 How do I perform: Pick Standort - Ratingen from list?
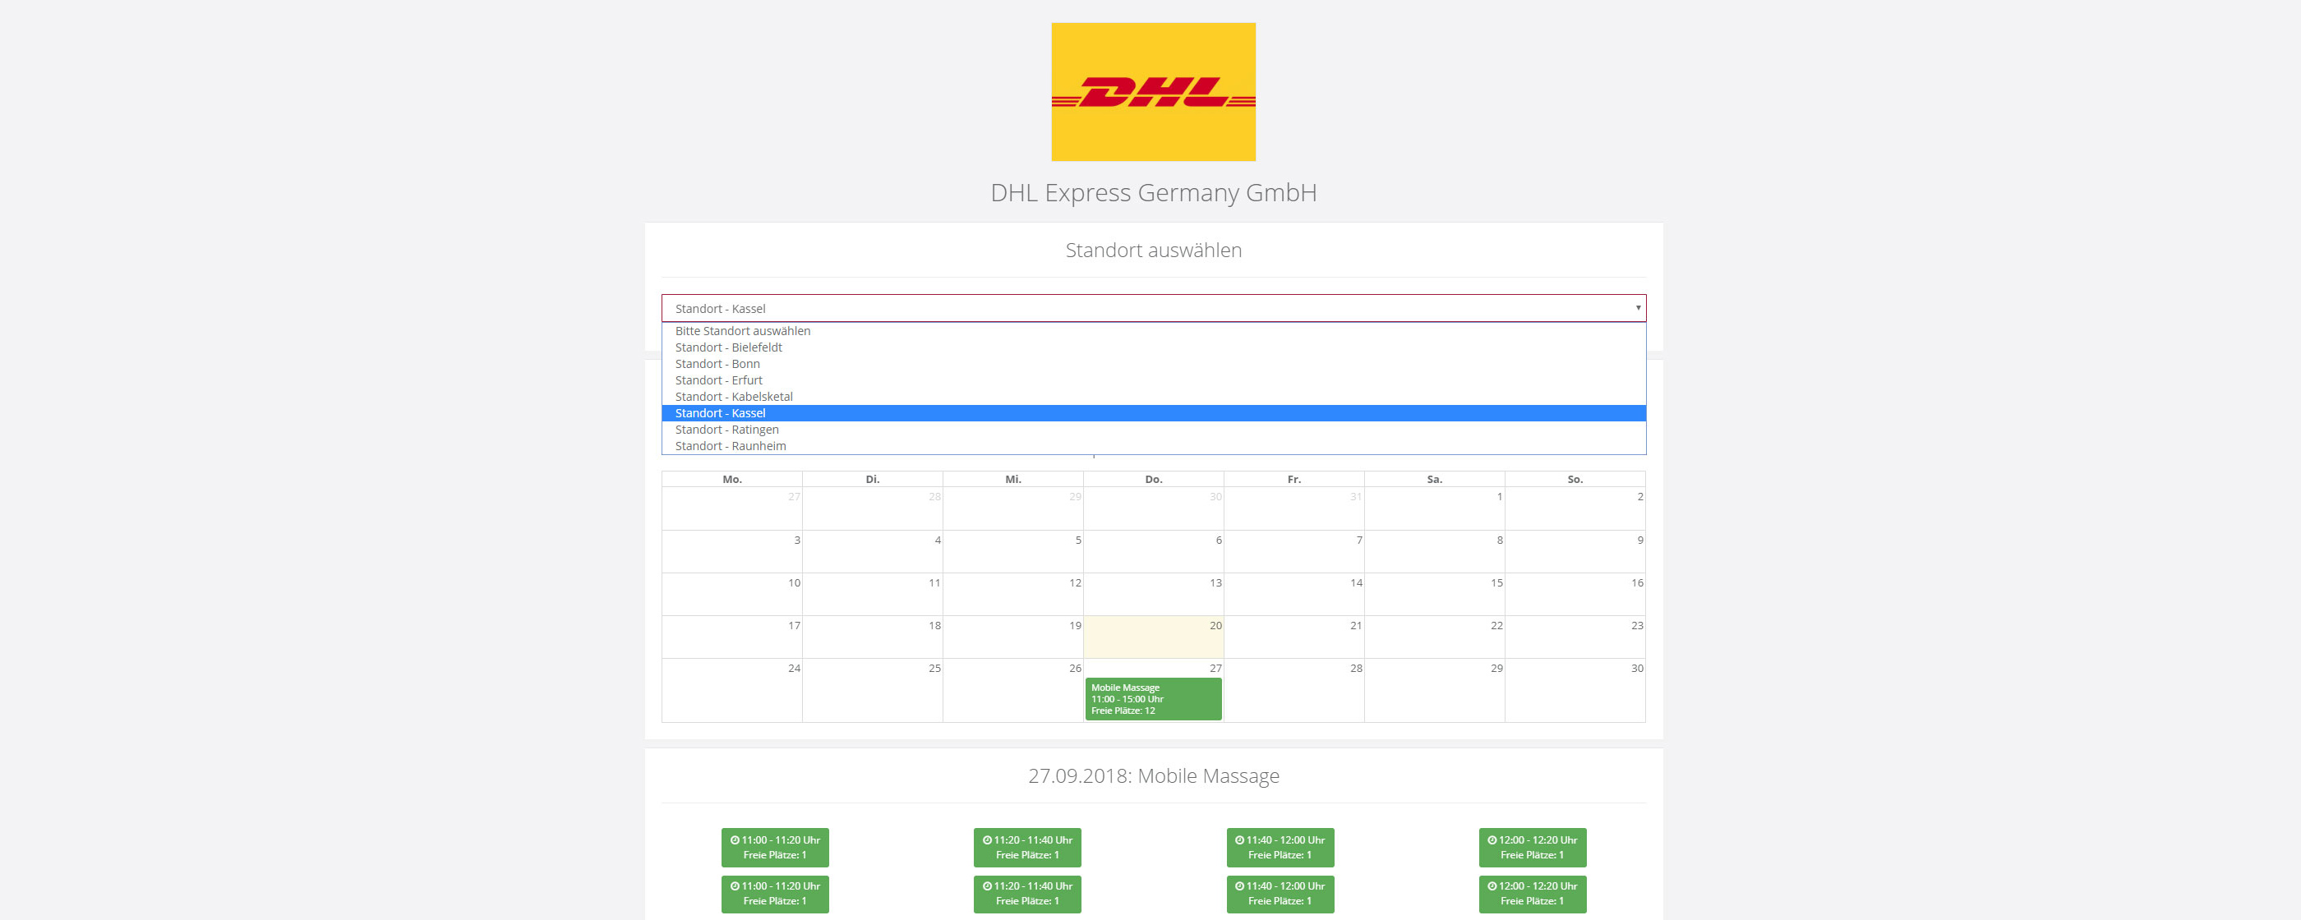coord(1153,430)
